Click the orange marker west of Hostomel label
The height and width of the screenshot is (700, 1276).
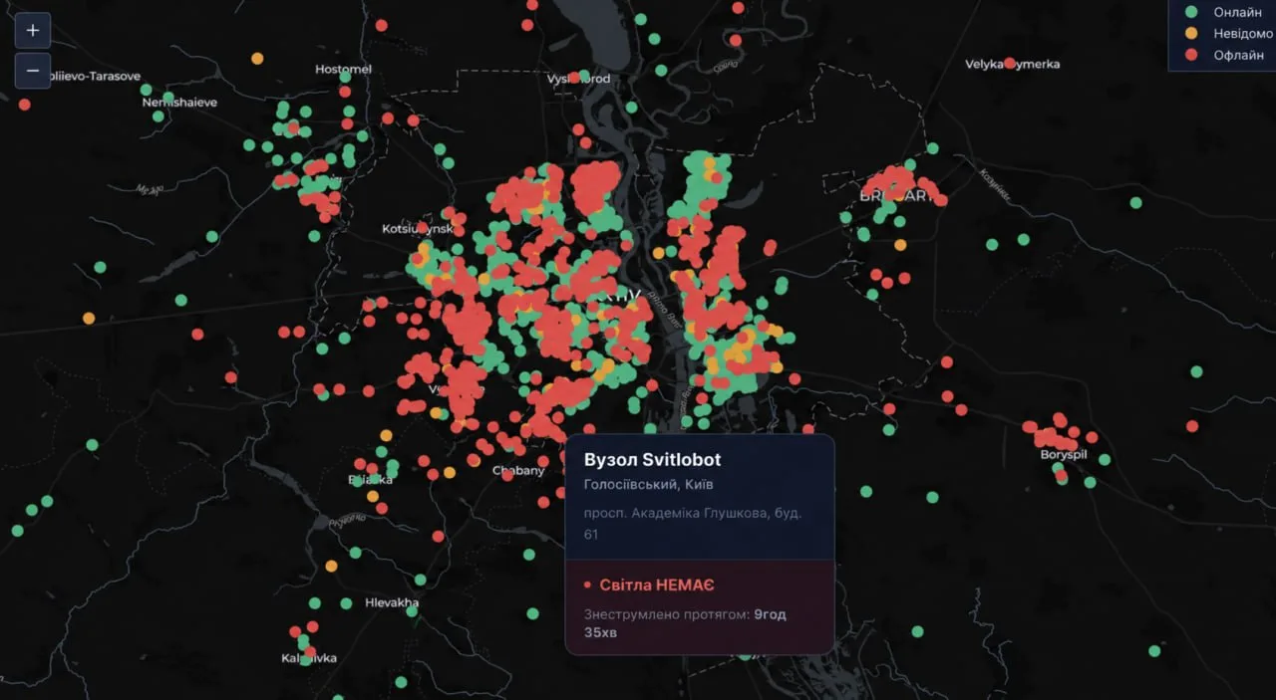[257, 58]
